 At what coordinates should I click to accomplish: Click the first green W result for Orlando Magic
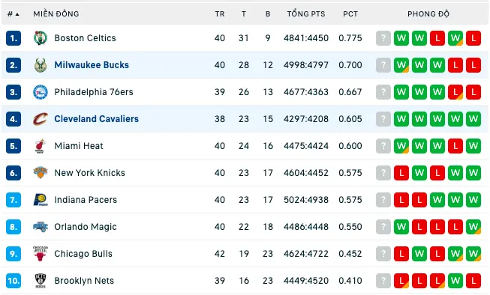[x=401, y=227]
